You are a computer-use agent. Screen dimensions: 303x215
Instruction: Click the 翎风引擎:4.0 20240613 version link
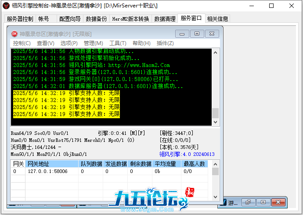coord(187,154)
